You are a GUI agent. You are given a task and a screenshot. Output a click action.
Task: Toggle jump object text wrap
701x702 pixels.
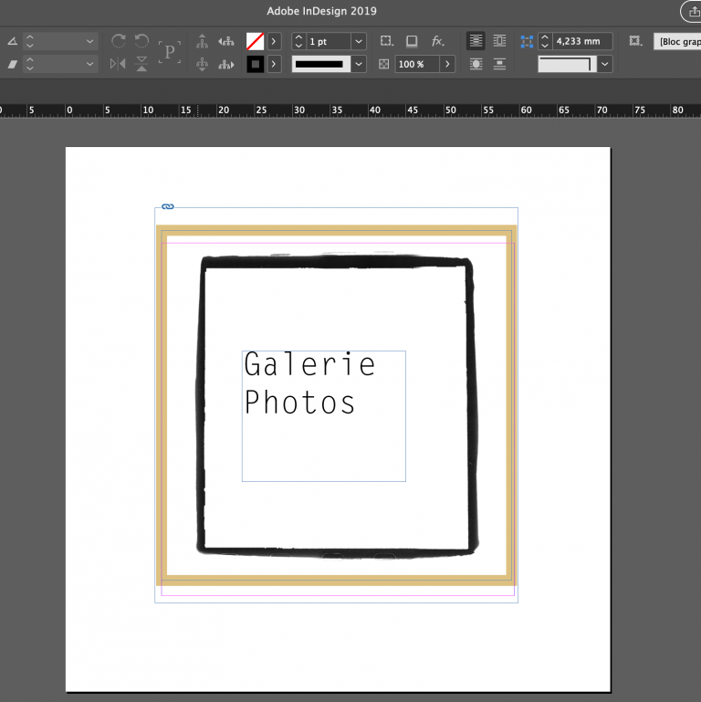click(x=499, y=65)
